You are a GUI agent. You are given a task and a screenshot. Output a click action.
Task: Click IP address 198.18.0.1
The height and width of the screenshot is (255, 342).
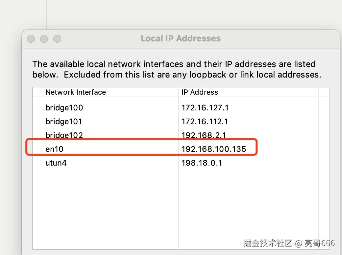202,163
